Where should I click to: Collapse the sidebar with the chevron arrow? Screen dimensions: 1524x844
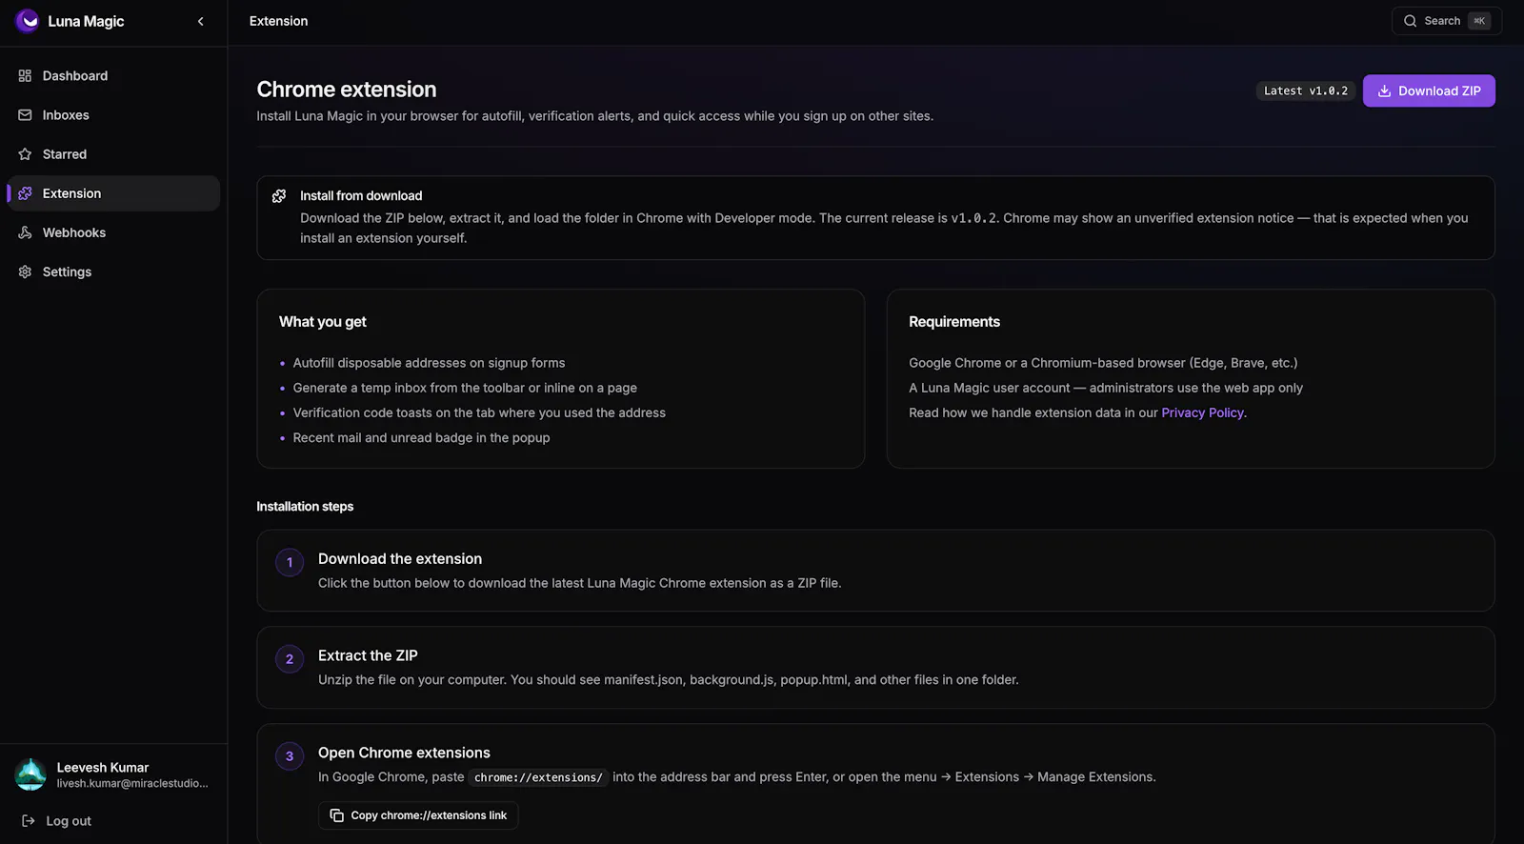click(x=200, y=21)
